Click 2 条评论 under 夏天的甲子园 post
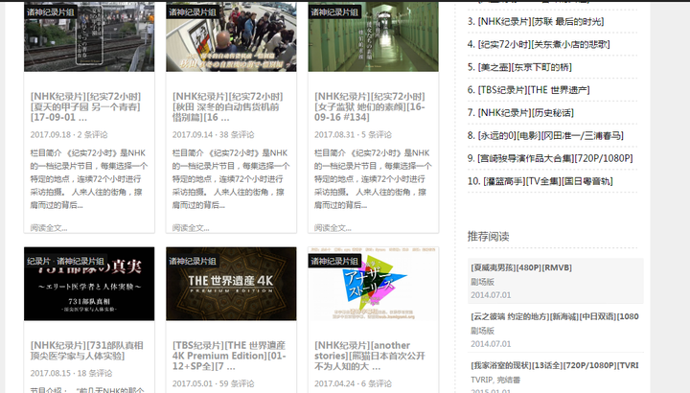The image size is (690, 393). 92,134
